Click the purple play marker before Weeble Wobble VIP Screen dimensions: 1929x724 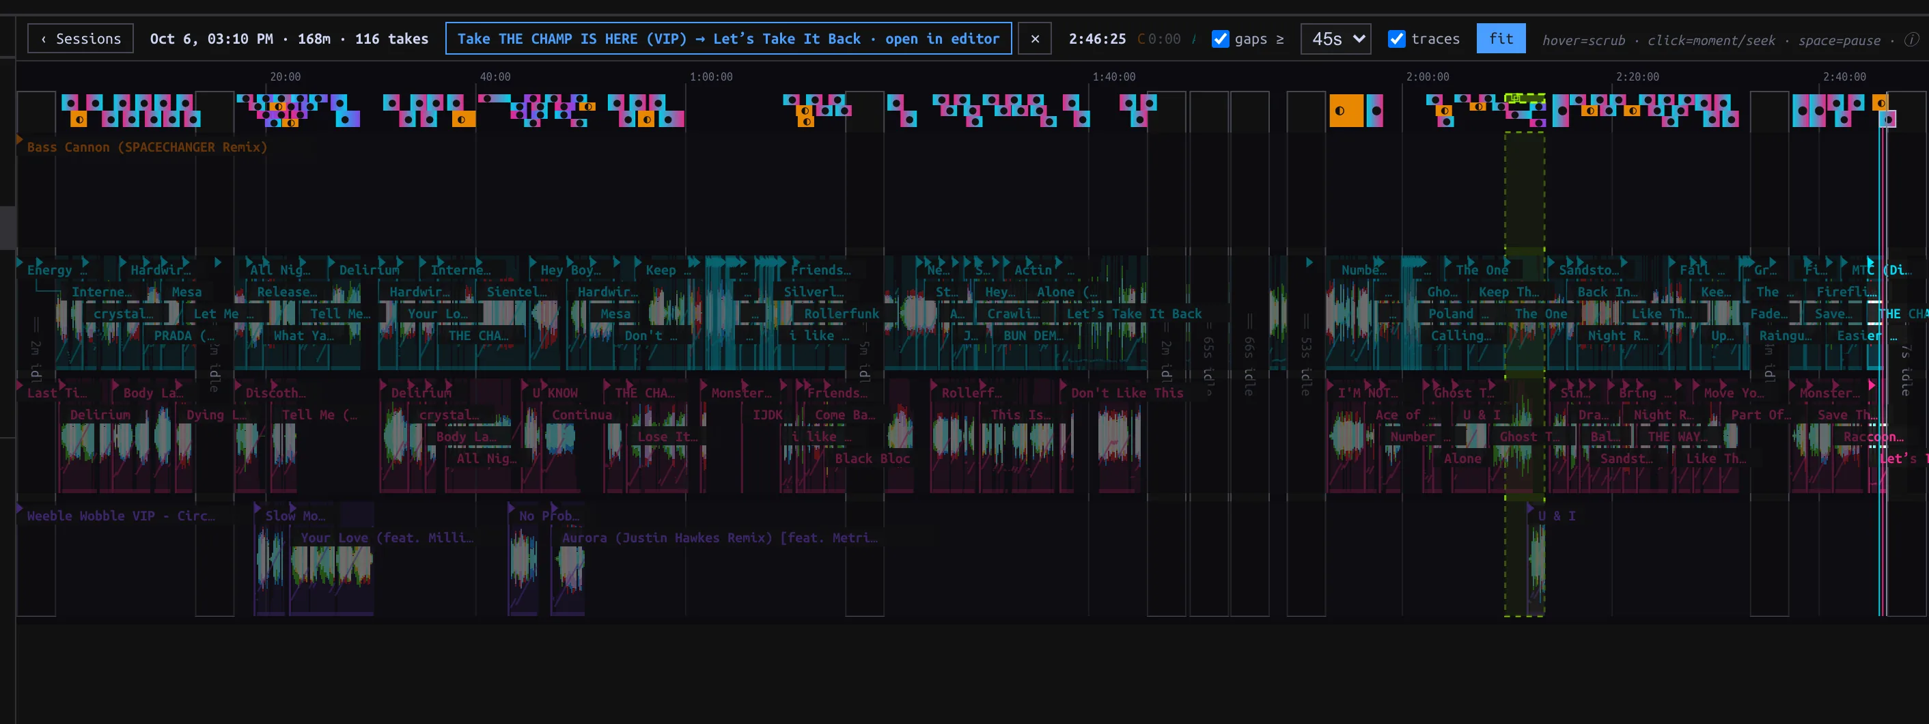pos(20,508)
